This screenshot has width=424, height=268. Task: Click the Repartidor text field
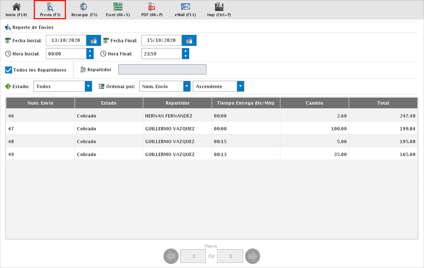pos(162,69)
